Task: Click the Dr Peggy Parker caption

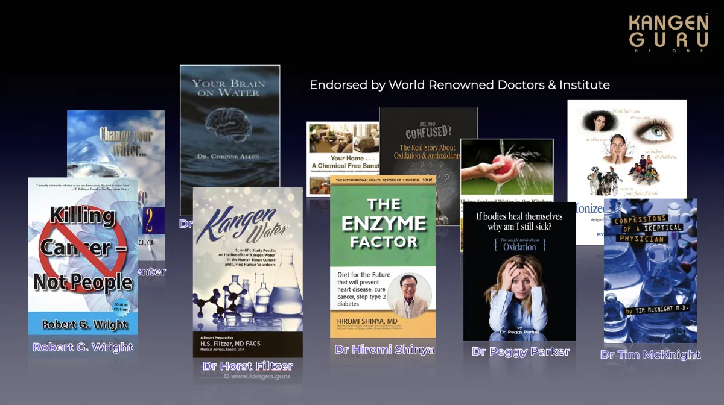Action: tap(521, 351)
